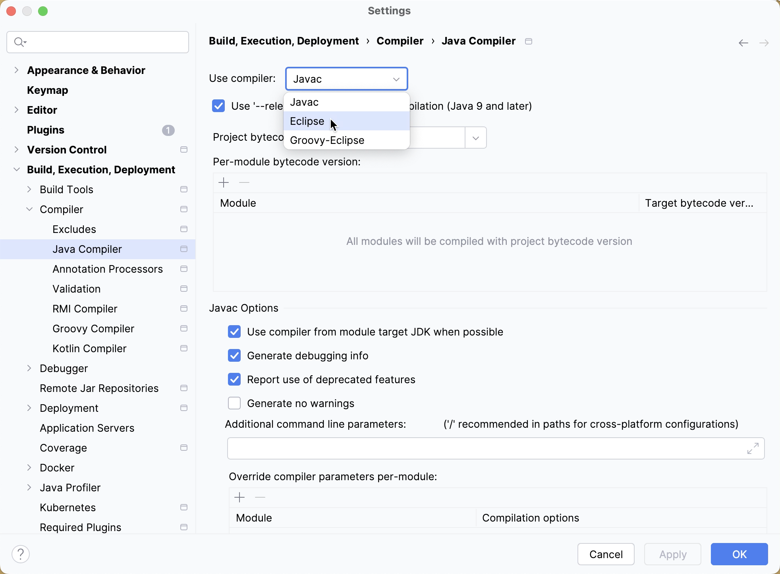Click project icon next to Validation
780x574 pixels.
[x=184, y=289]
